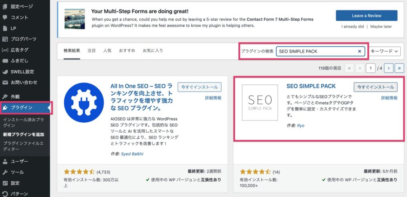
Task: Click the 最終更新: 5か月前 text
Action: pyautogui.click(x=380, y=171)
